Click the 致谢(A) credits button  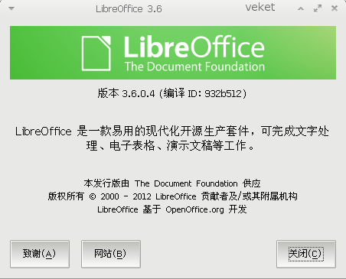[x=40, y=254]
